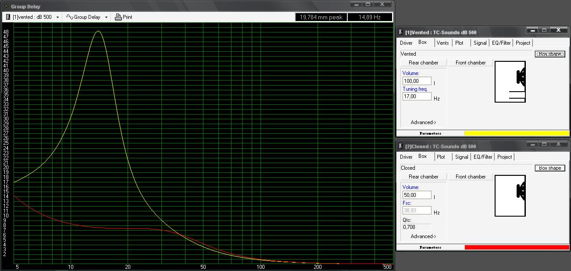Screen dimensions: 571x271
Task: Click the Print icon in the toolbar
Action: (118, 17)
